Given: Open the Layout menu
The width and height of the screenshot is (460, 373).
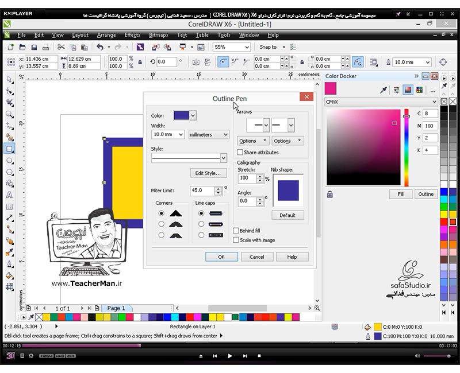Looking at the screenshot, I should coord(80,35).
